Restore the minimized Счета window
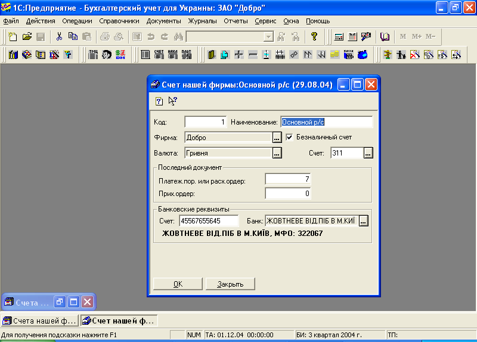477x342 pixels. (60, 302)
